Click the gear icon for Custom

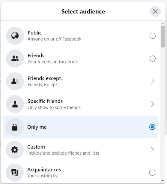[x=15, y=150]
